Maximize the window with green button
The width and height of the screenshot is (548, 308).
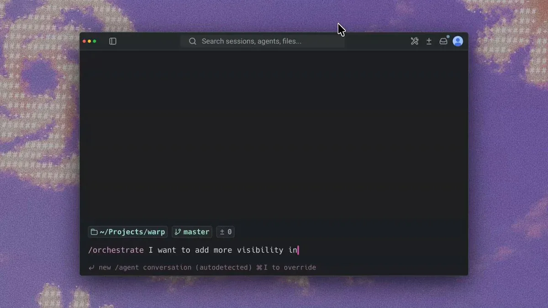[x=95, y=42]
